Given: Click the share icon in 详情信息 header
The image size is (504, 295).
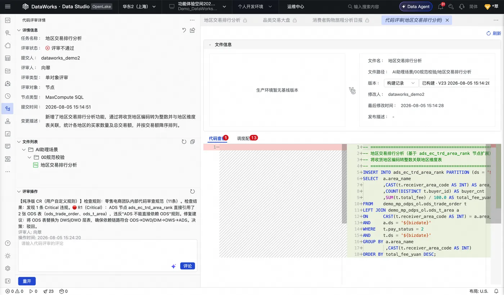Looking at the screenshot, I should (193, 30).
